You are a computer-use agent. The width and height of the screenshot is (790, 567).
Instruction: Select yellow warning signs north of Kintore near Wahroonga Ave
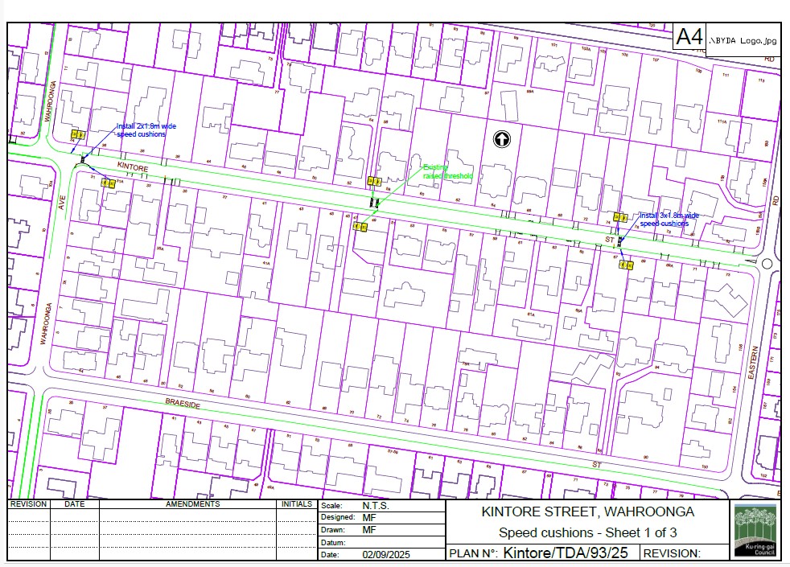78,134
